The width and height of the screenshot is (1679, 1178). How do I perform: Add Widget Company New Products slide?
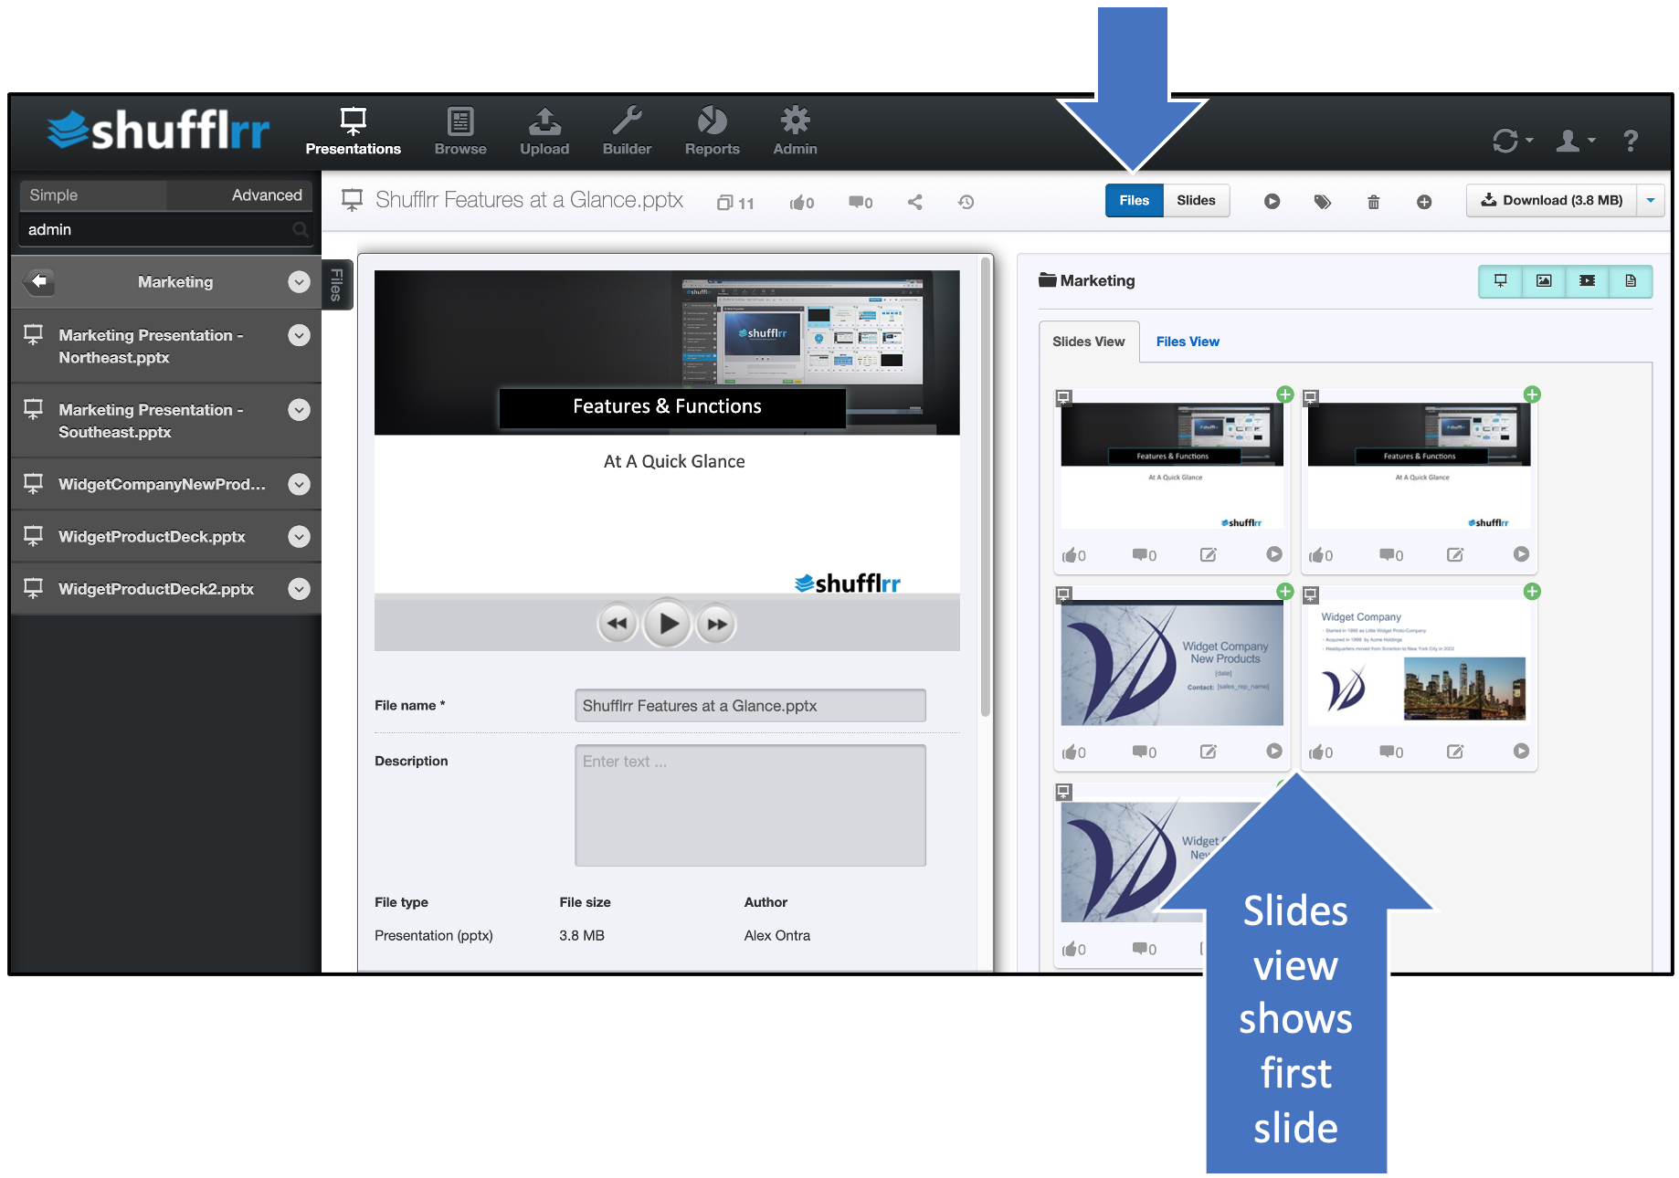coord(1284,592)
